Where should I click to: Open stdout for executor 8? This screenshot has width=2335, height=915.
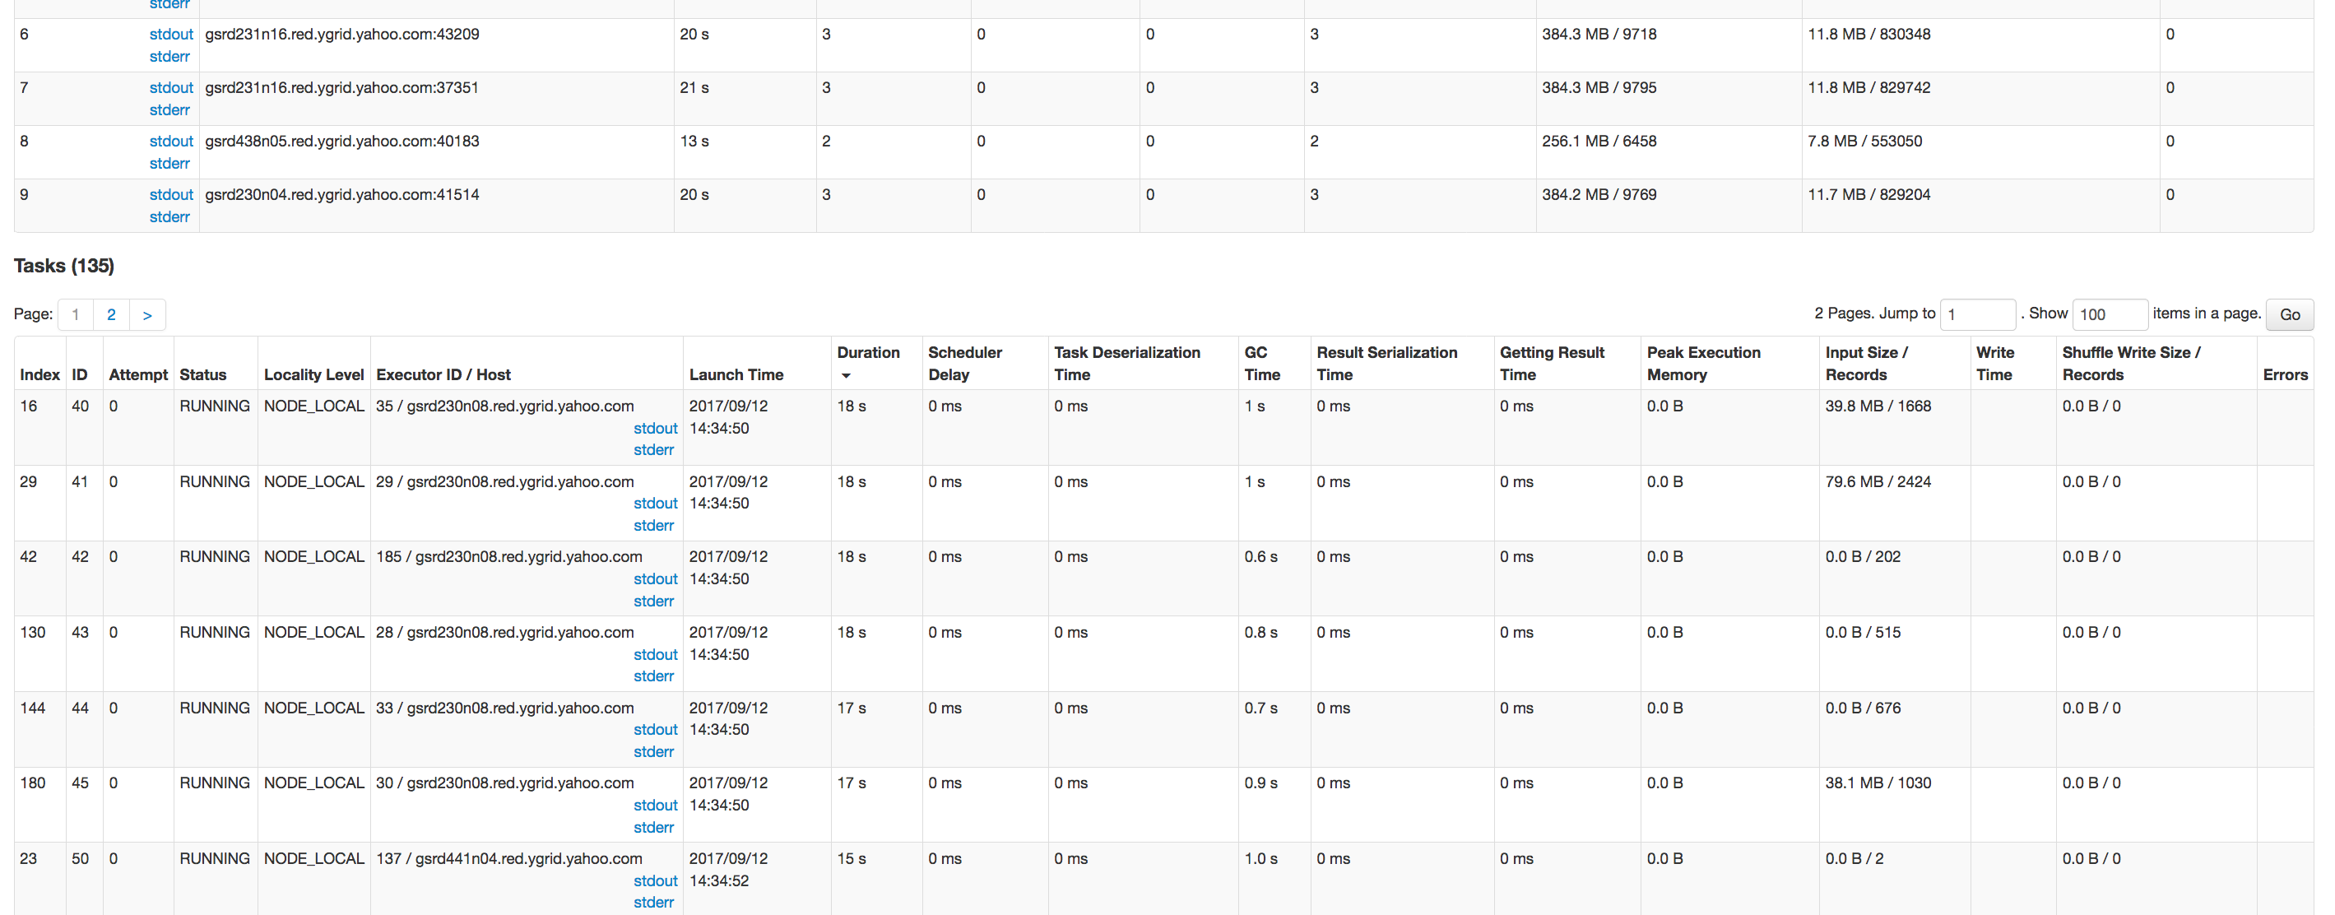170,142
